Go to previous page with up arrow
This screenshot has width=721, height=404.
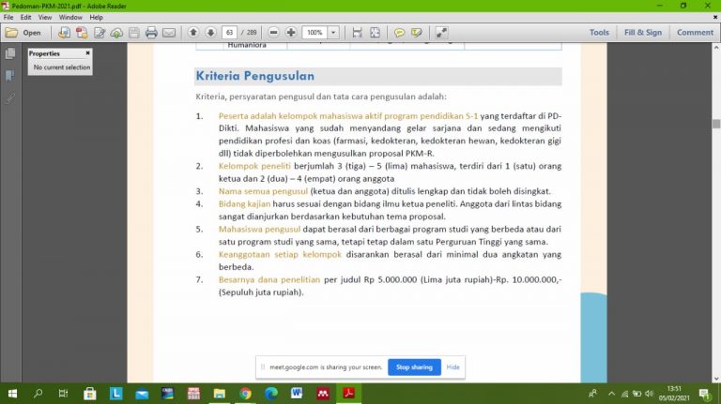[x=193, y=33]
